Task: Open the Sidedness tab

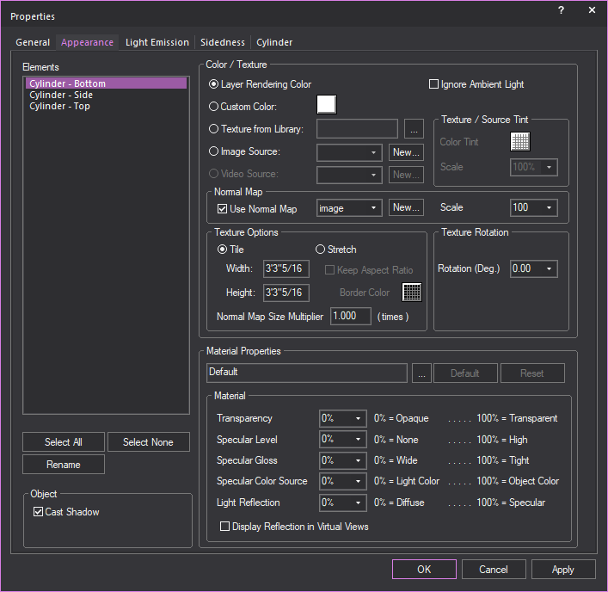Action: (223, 42)
